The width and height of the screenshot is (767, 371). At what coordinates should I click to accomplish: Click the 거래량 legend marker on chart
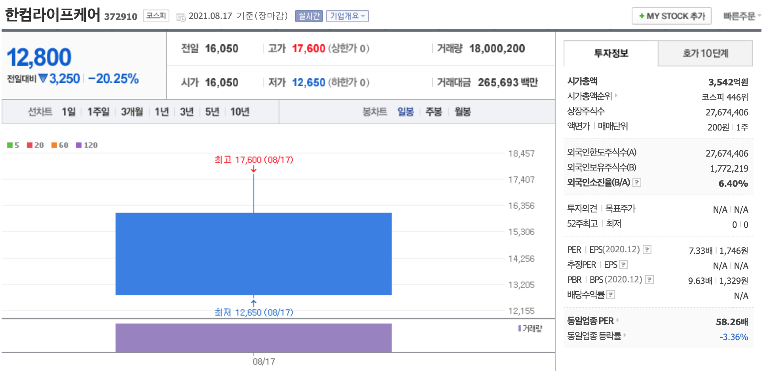tap(520, 328)
